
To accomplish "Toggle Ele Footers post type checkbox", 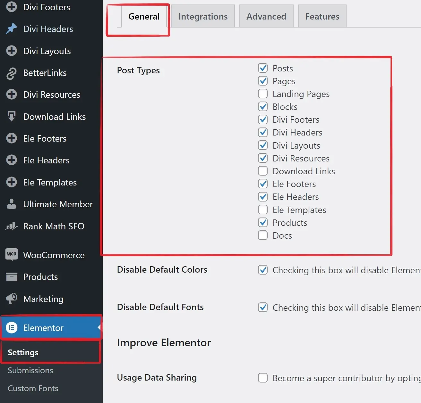I will coord(263,184).
